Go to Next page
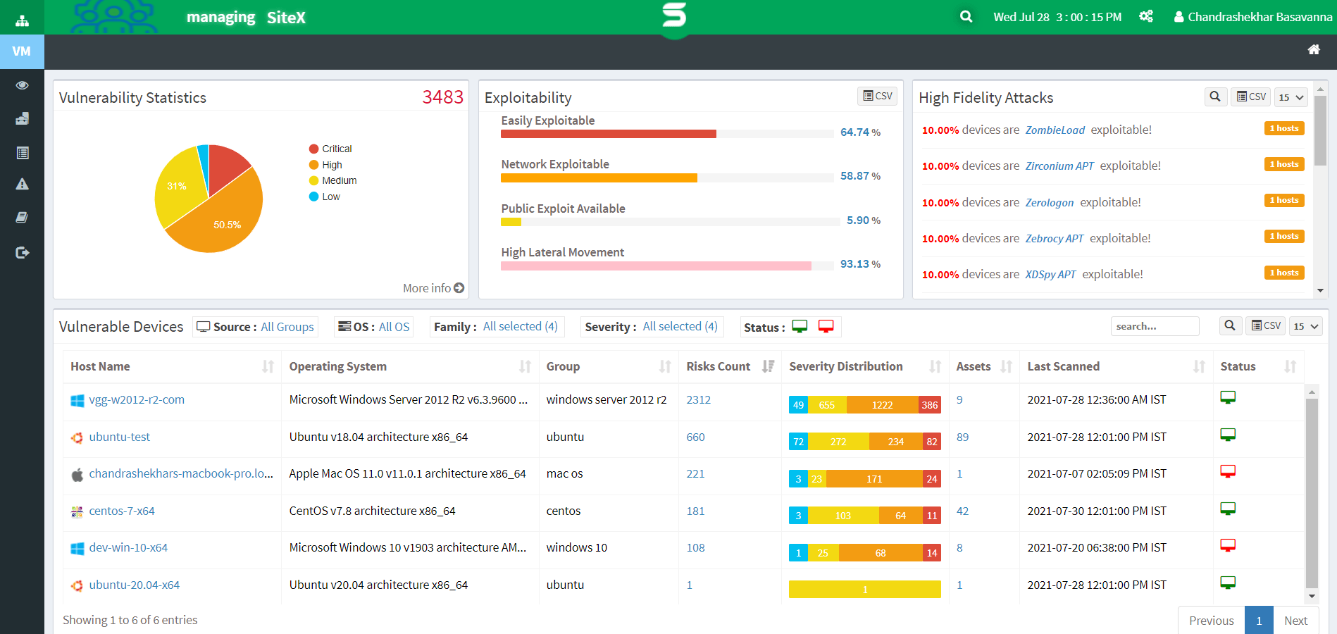The width and height of the screenshot is (1337, 634). [1295, 621]
